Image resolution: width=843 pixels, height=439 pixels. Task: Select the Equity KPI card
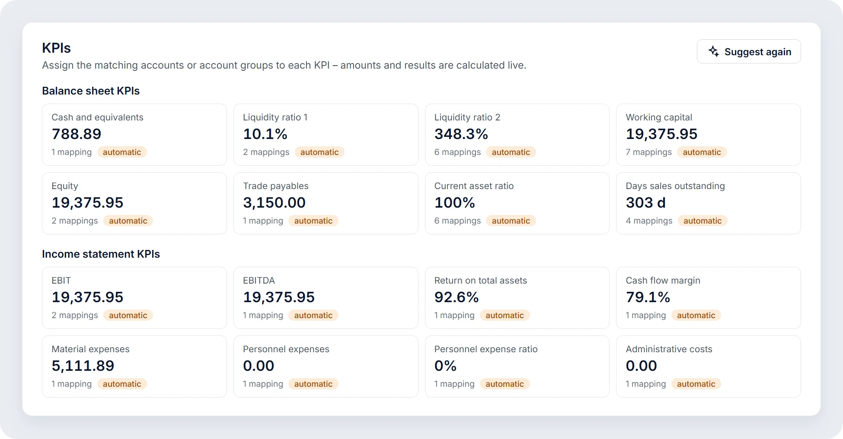(x=134, y=203)
